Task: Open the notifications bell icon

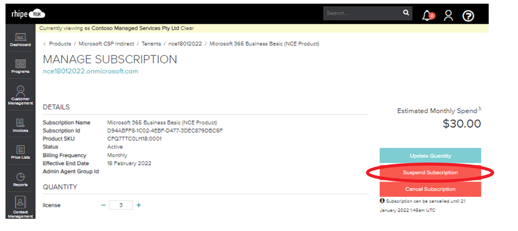Action: (x=428, y=15)
